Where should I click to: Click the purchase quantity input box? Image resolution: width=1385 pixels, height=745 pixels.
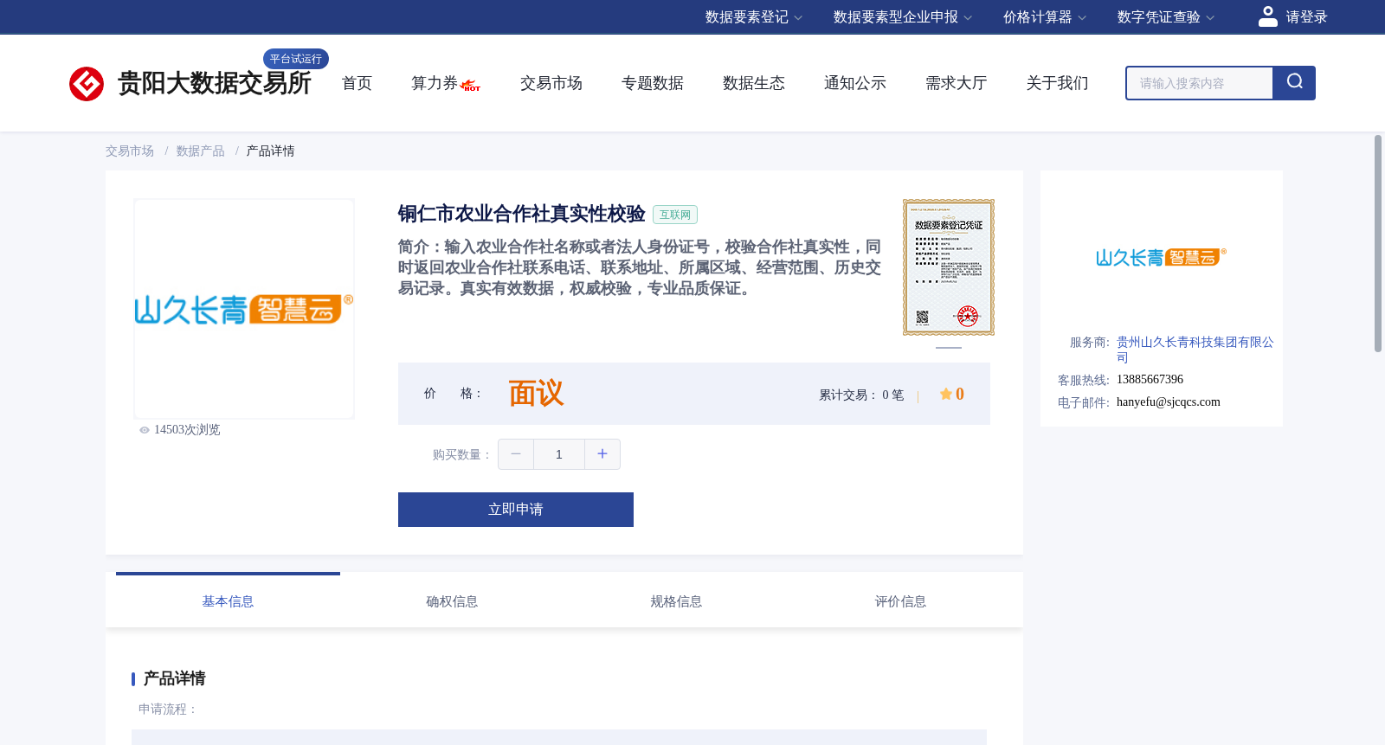click(x=559, y=454)
